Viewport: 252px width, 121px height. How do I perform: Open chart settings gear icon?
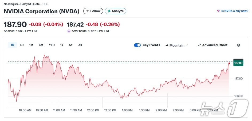(238, 45)
